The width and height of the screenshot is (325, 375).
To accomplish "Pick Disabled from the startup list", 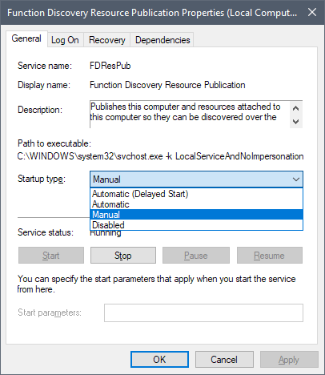I will coord(196,225).
